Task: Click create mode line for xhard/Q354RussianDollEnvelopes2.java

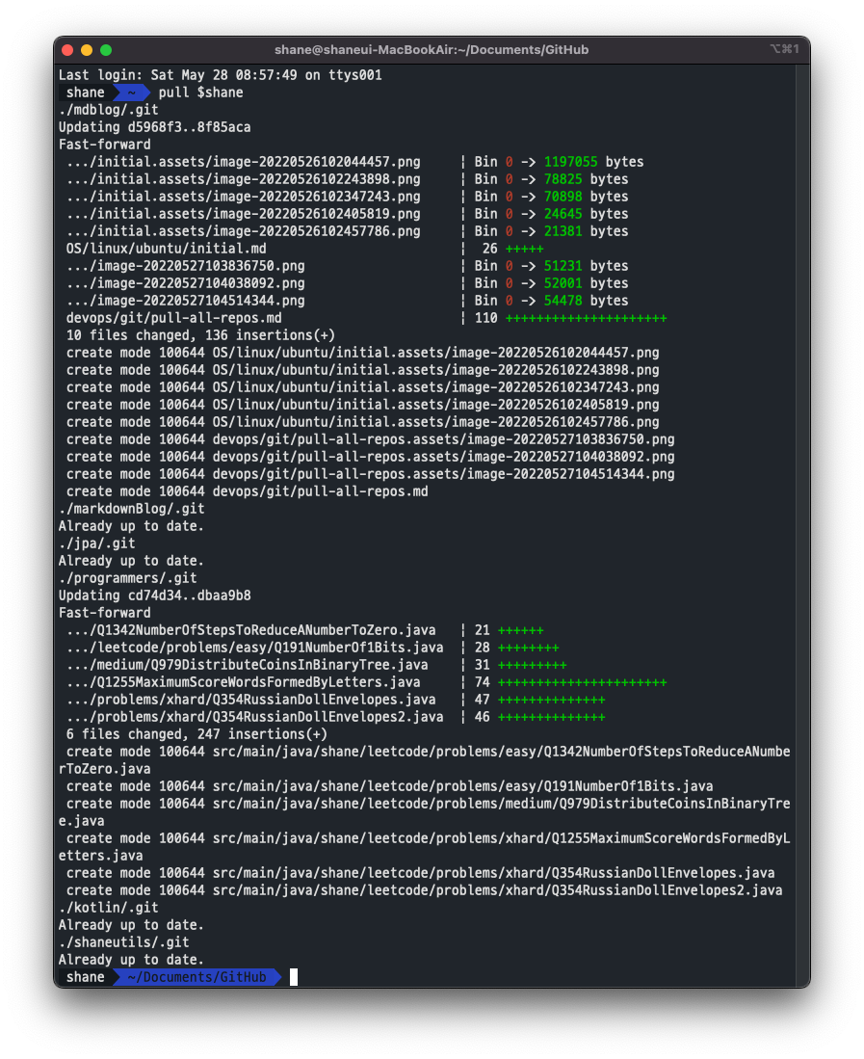Action: 425,890
